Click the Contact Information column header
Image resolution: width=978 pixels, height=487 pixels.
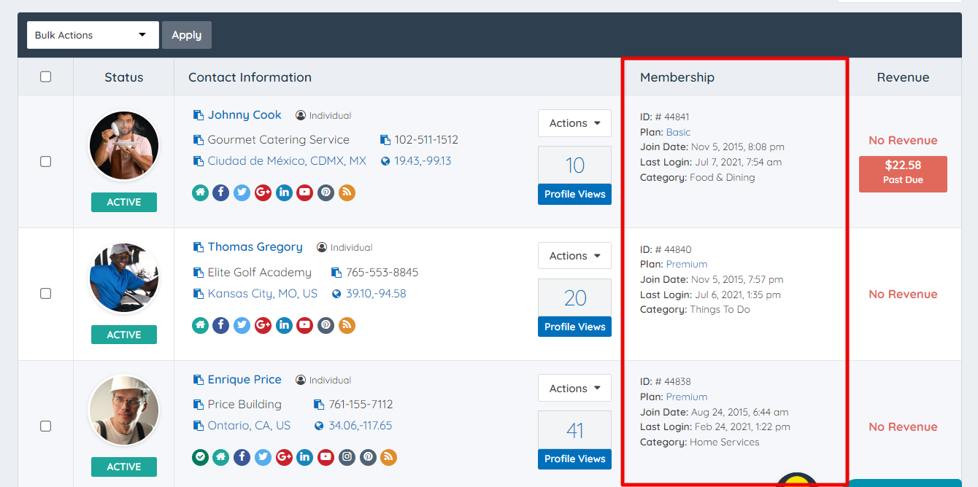click(250, 77)
